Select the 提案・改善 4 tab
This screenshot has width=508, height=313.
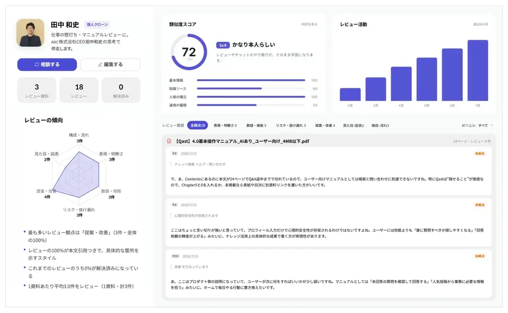point(325,125)
